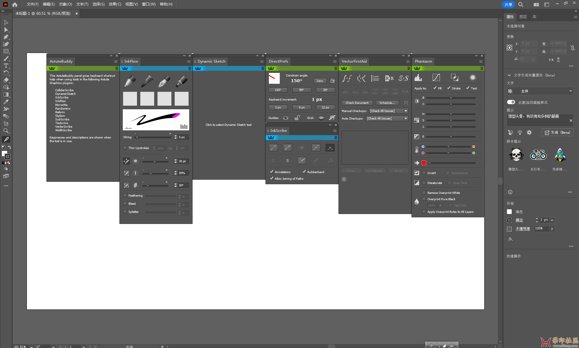Image resolution: width=579 pixels, height=348 pixels.
Task: Switch to the 图层 tab
Action: [x=523, y=17]
